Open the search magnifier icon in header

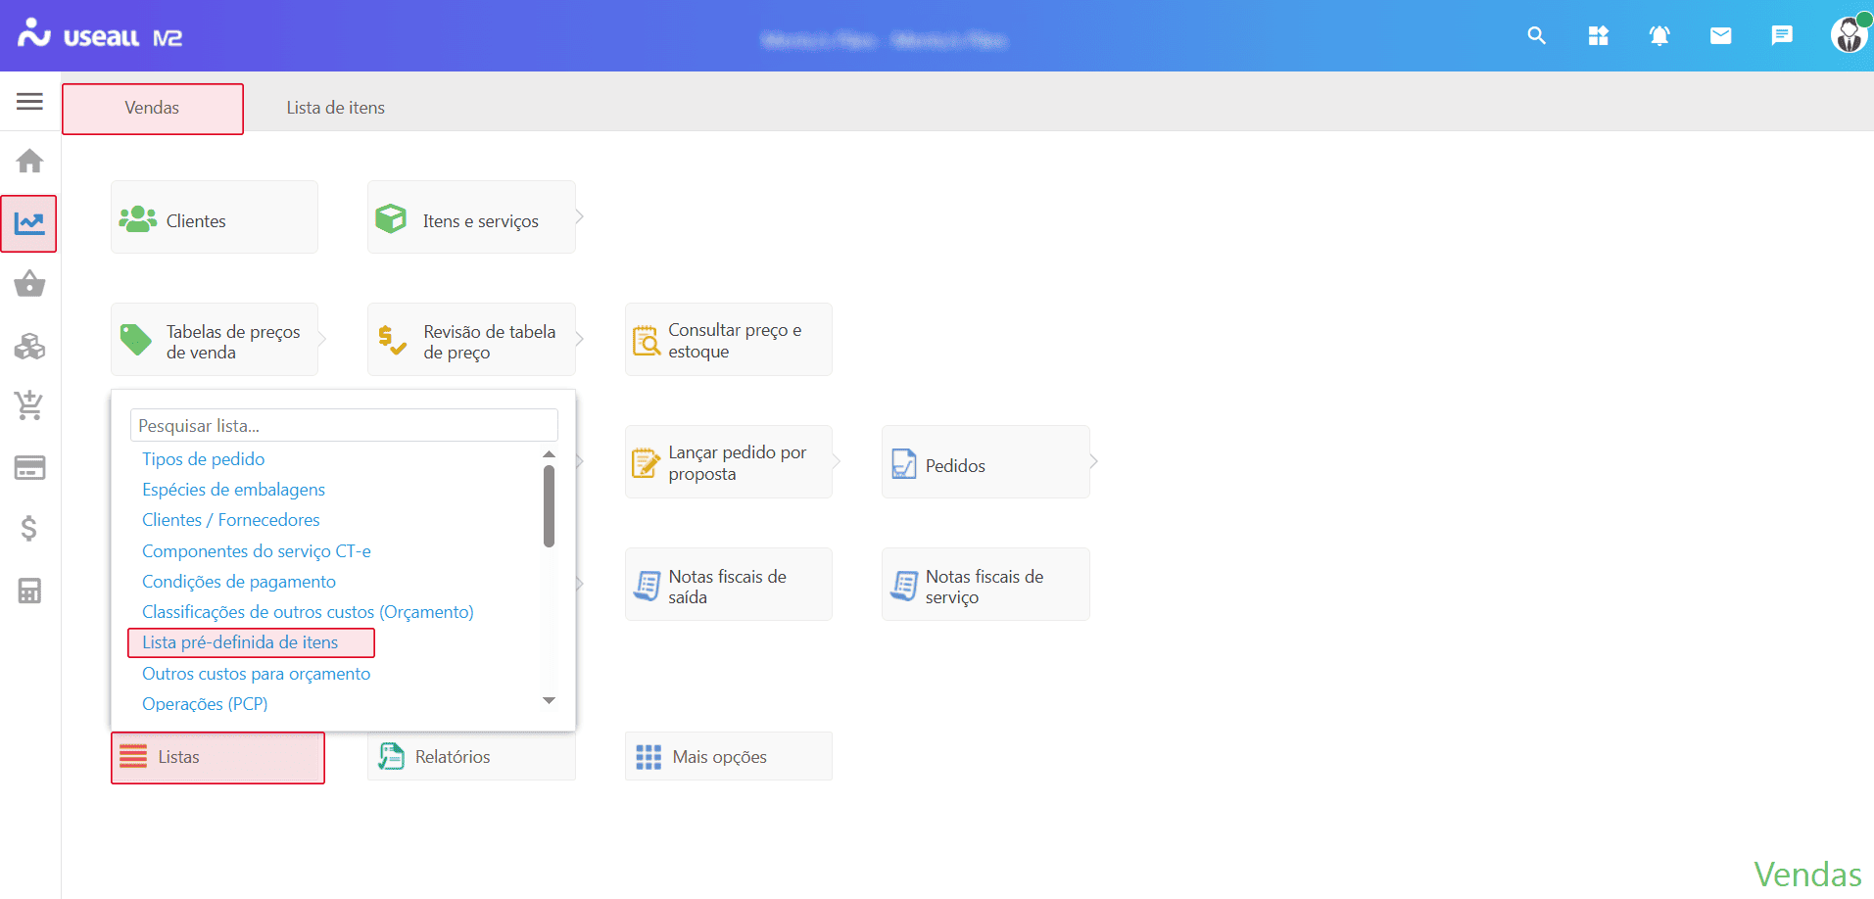click(1536, 36)
